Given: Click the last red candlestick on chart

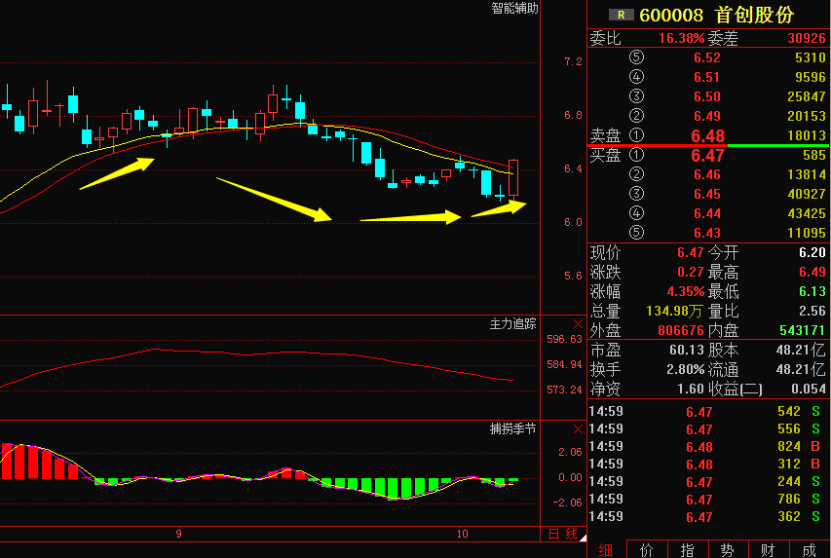Looking at the screenshot, I should 513,178.
